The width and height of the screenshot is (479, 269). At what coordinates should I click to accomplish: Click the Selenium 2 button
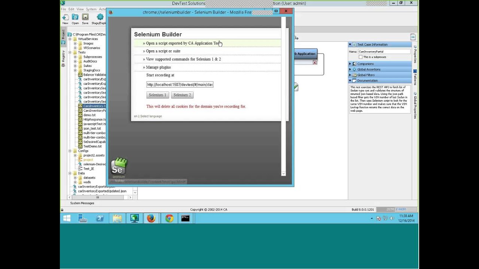[x=182, y=95]
